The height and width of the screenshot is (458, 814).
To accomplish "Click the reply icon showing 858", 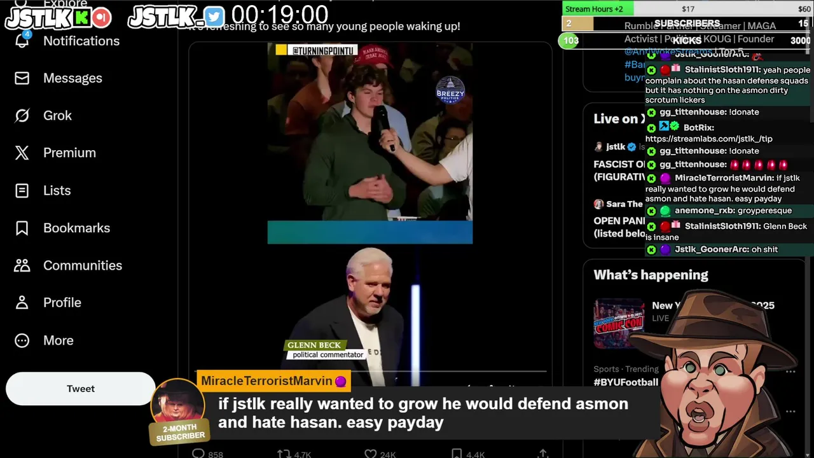I will tap(198, 454).
